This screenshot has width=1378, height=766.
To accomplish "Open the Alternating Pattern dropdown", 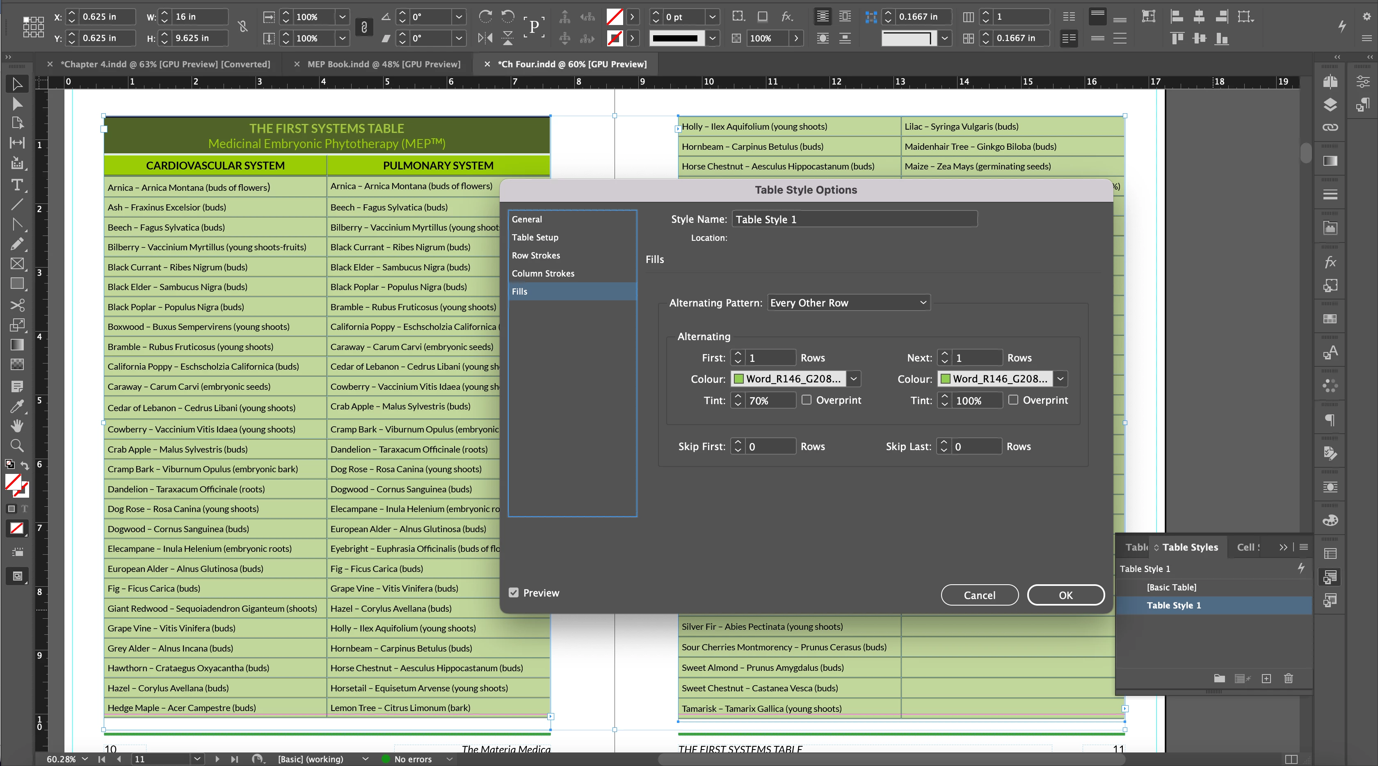I will (848, 303).
